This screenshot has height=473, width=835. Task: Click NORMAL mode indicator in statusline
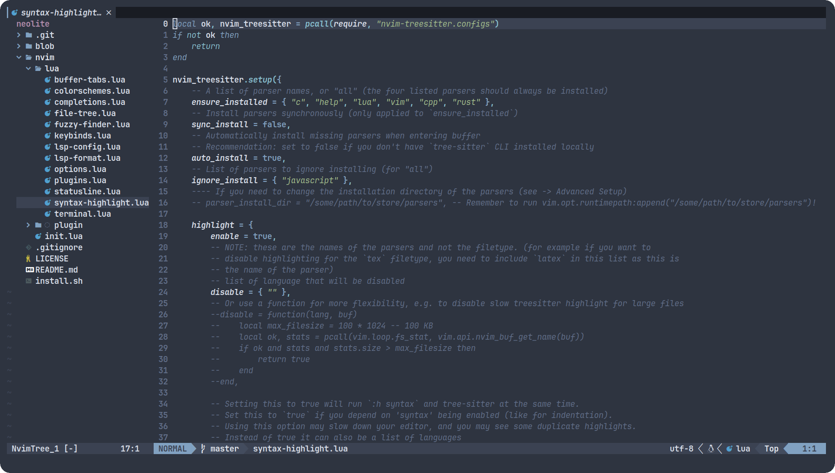[x=172, y=448]
